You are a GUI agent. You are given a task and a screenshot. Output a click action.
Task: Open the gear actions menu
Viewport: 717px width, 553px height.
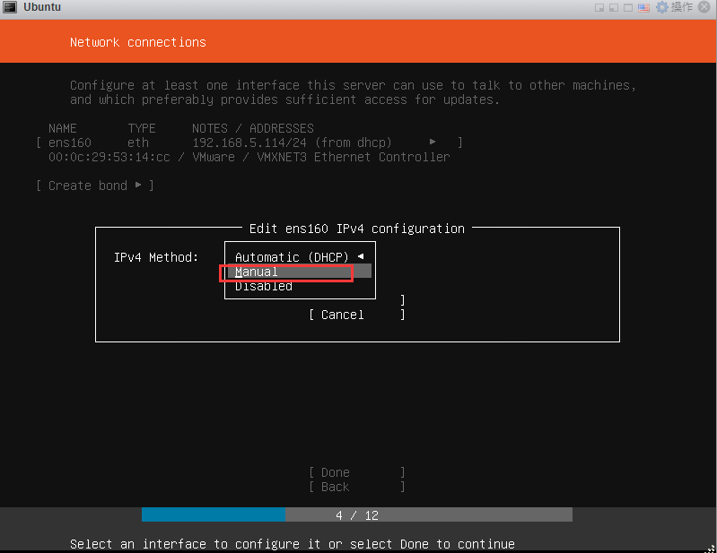pyautogui.click(x=662, y=7)
